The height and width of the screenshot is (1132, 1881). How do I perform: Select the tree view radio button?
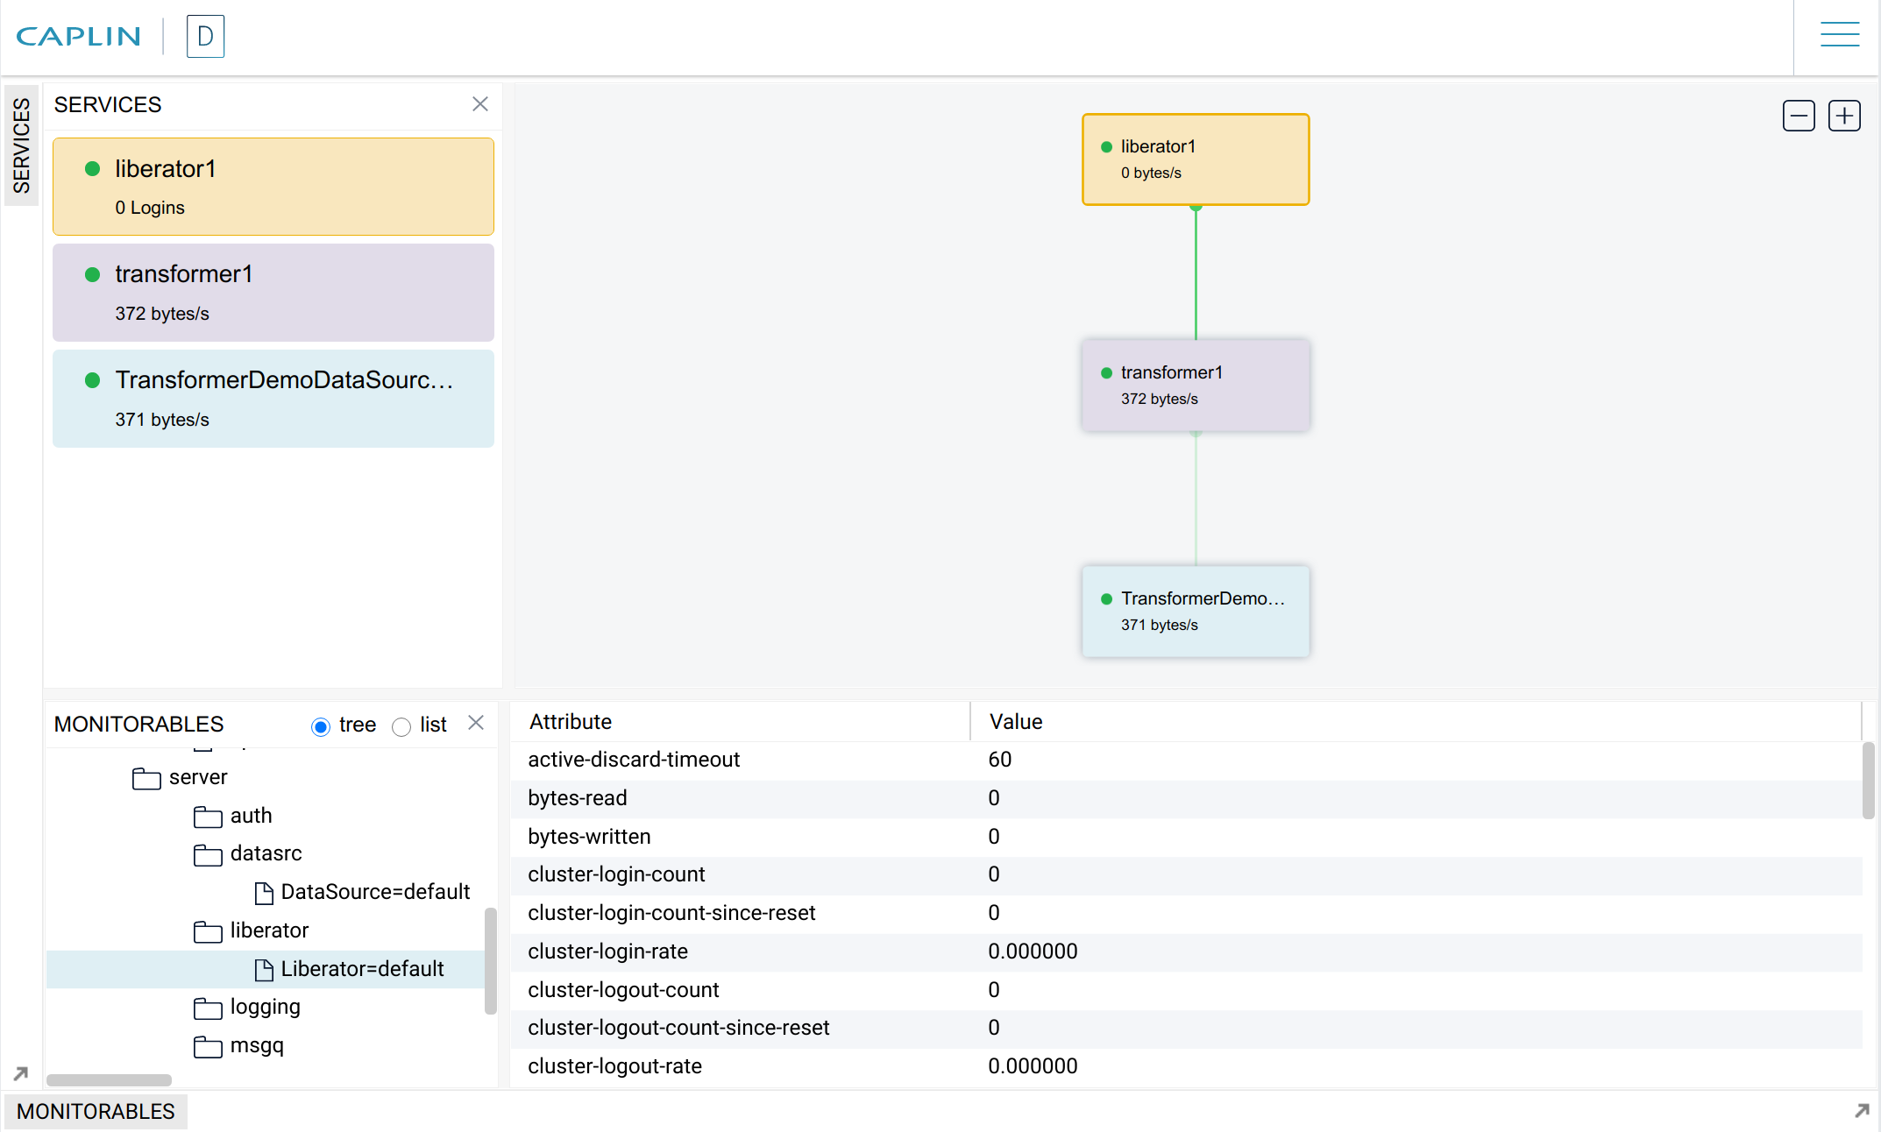click(x=321, y=726)
